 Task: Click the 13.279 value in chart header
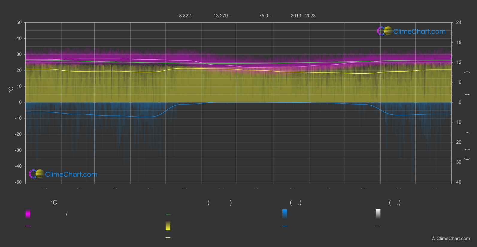222,16
